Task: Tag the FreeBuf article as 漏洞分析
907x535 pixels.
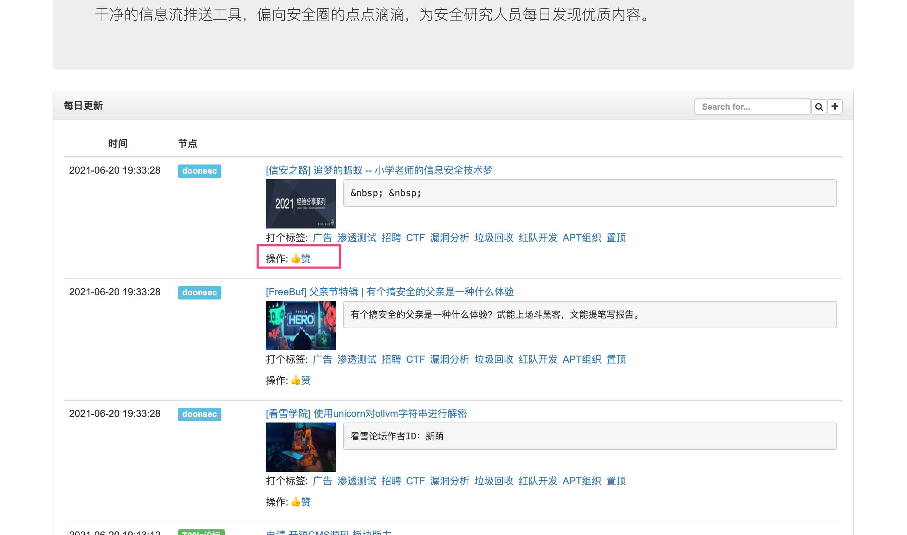Action: pos(449,359)
